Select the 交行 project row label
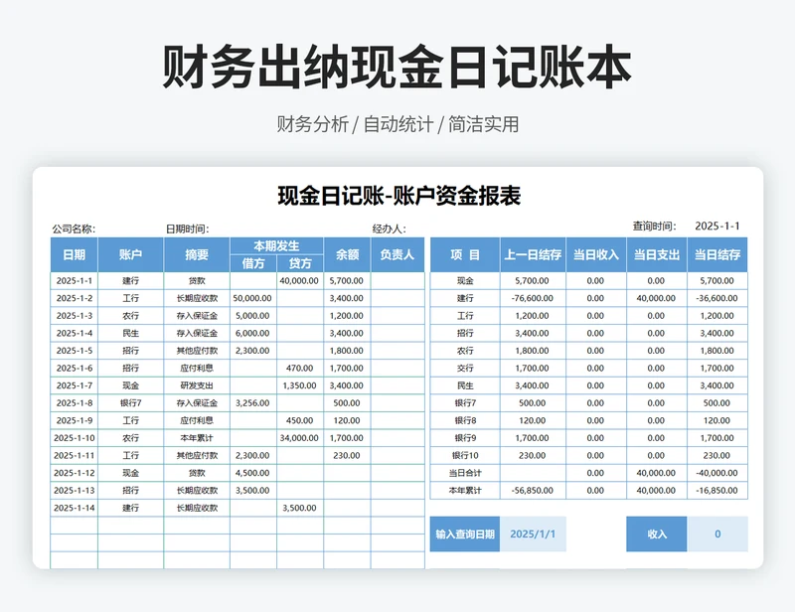 click(465, 369)
